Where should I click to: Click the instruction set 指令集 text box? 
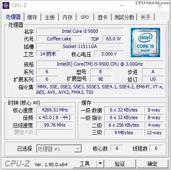(x=100, y=90)
